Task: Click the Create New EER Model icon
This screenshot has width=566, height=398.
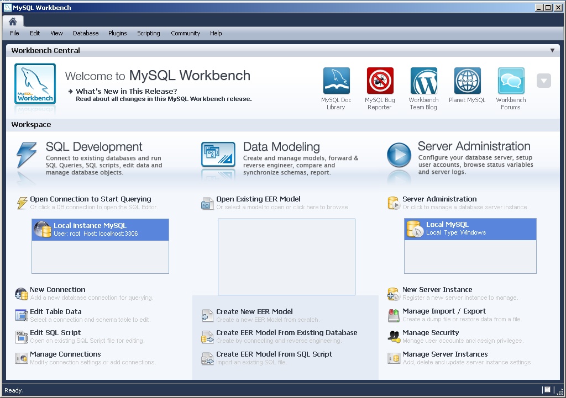Action: pyautogui.click(x=207, y=315)
